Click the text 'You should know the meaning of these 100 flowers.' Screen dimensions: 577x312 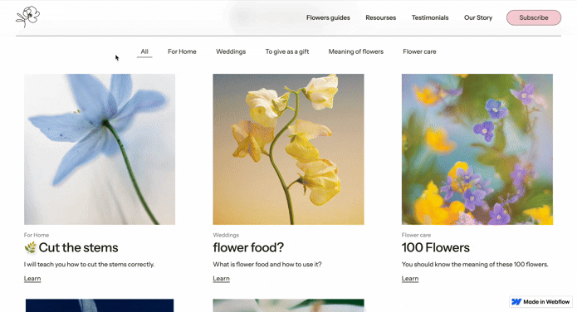click(x=475, y=264)
